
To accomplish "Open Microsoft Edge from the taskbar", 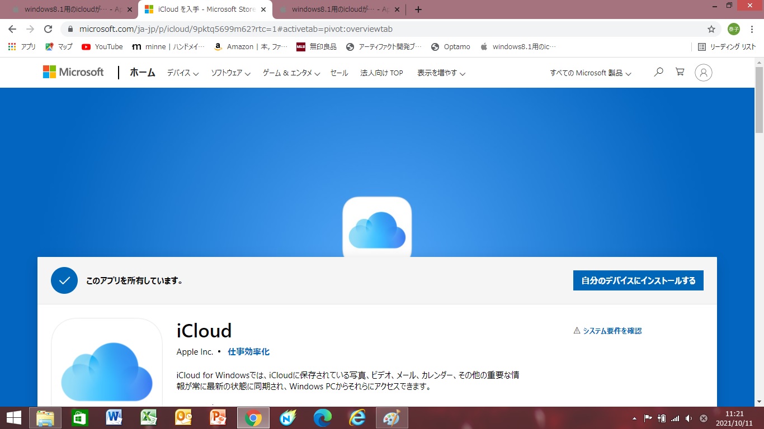I will 323,418.
